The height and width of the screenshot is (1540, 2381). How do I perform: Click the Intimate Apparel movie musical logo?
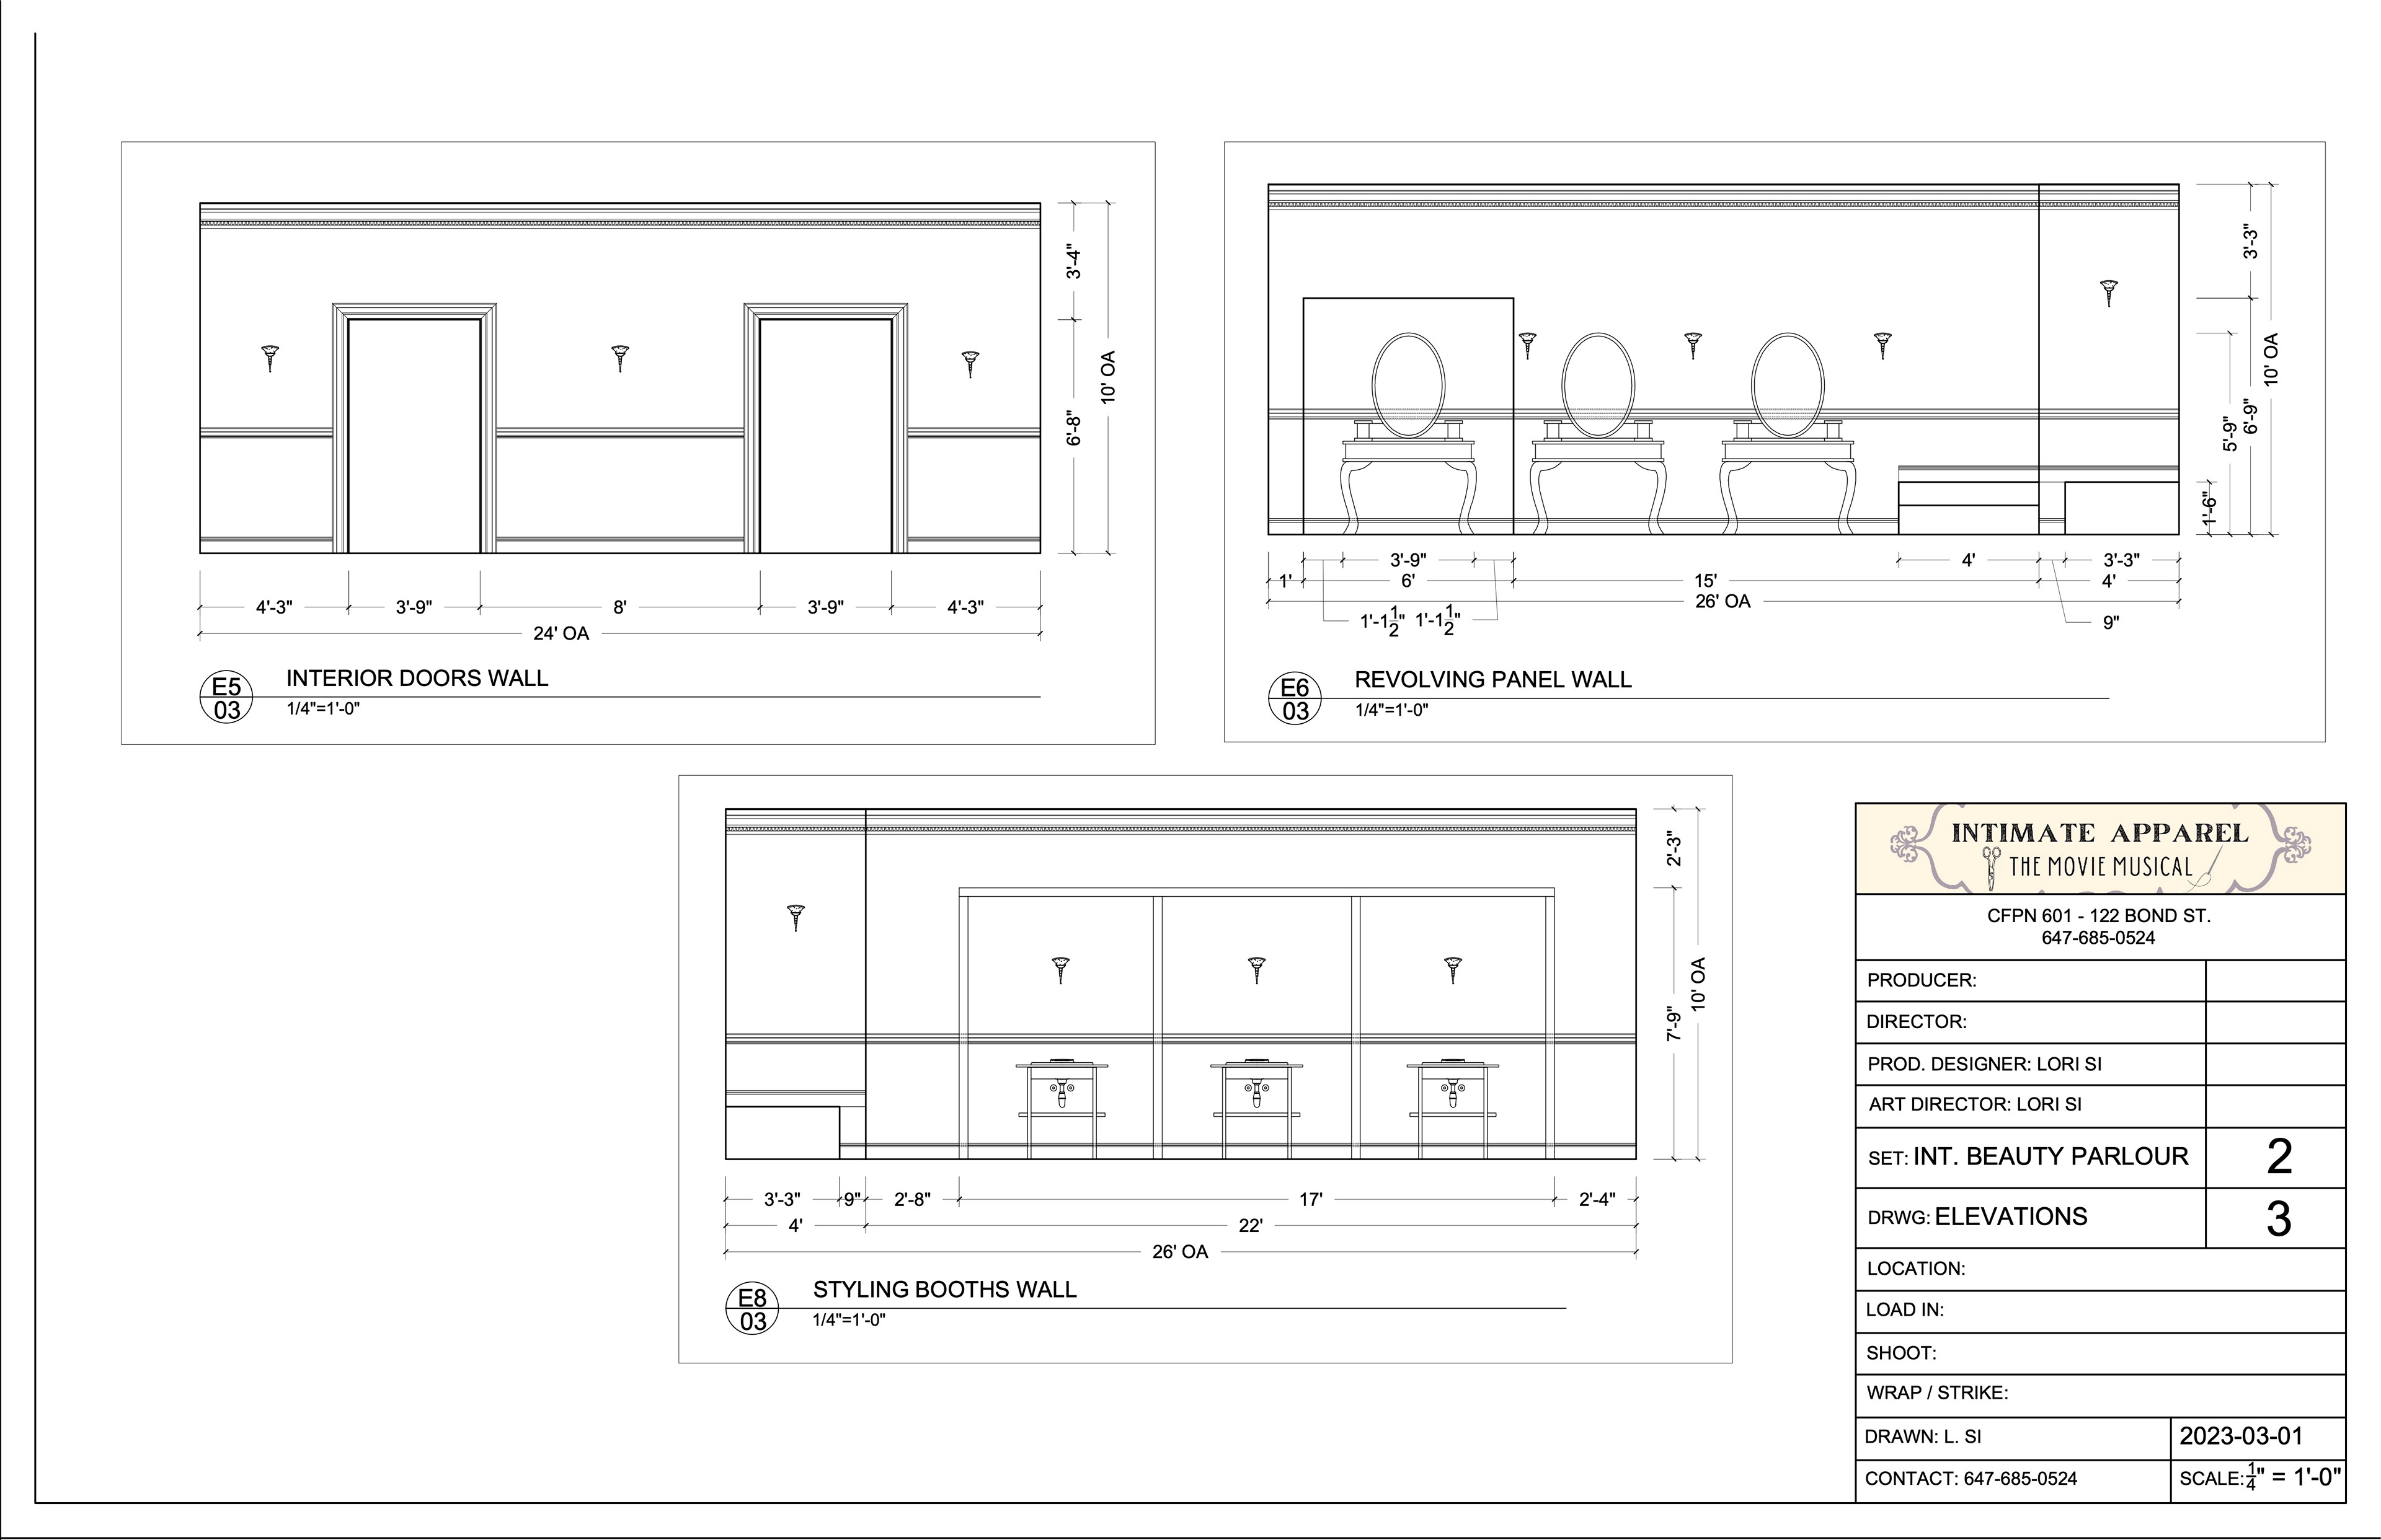[2100, 849]
